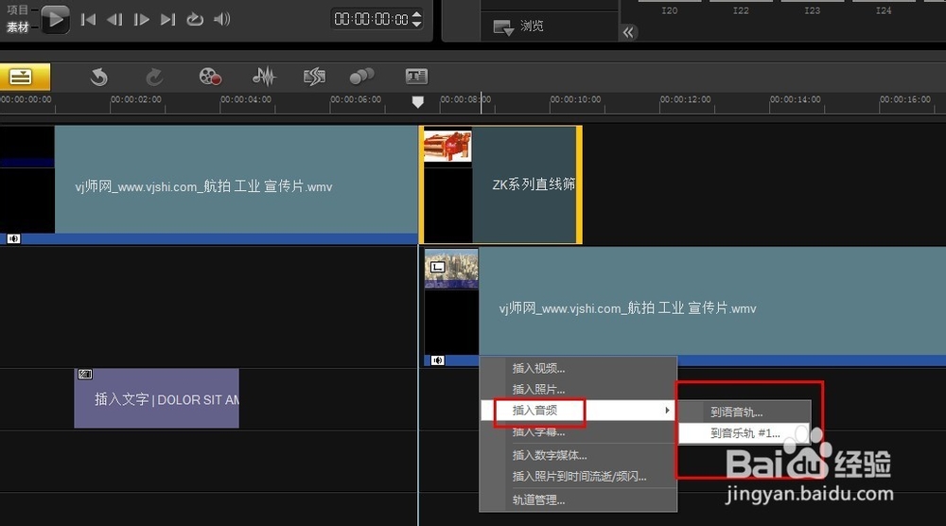Image resolution: width=946 pixels, height=526 pixels.
Task: Open the record/capture options film reel icon
Action: 210,77
